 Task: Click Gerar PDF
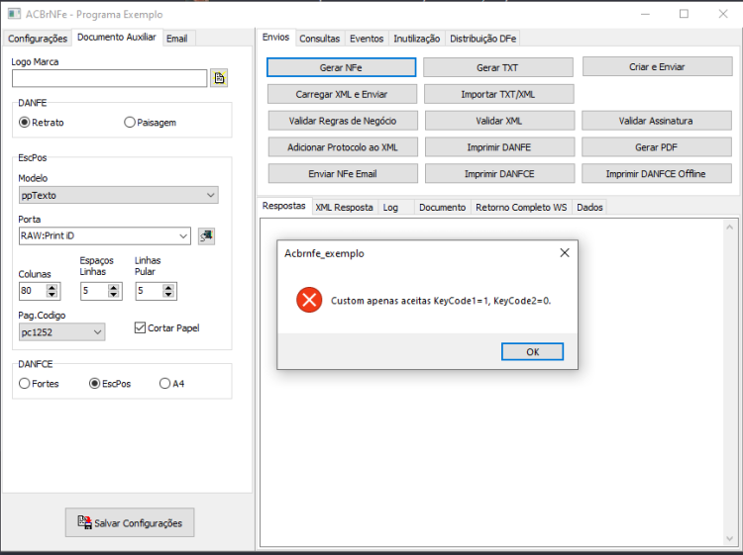point(656,147)
